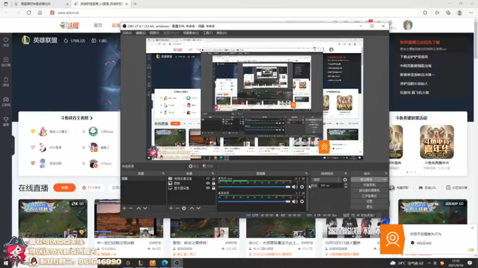Open browser settings and more menu
Screen dimensions: 478x268
tap(471, 13)
